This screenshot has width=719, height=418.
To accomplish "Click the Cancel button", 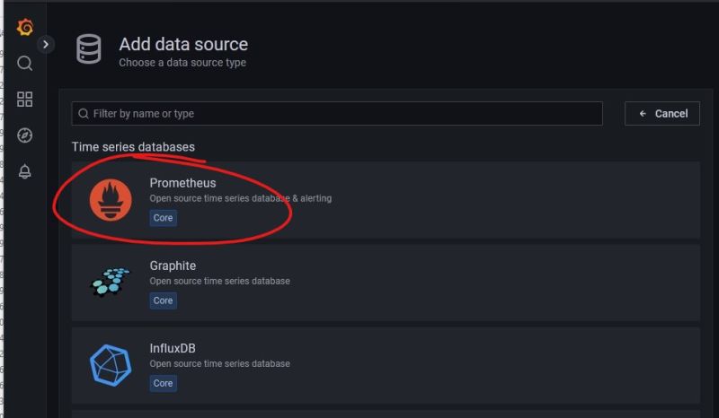I will pos(662,114).
